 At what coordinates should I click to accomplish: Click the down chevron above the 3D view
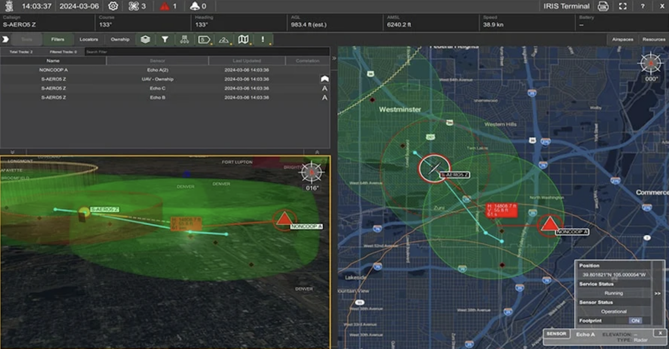pos(12,152)
